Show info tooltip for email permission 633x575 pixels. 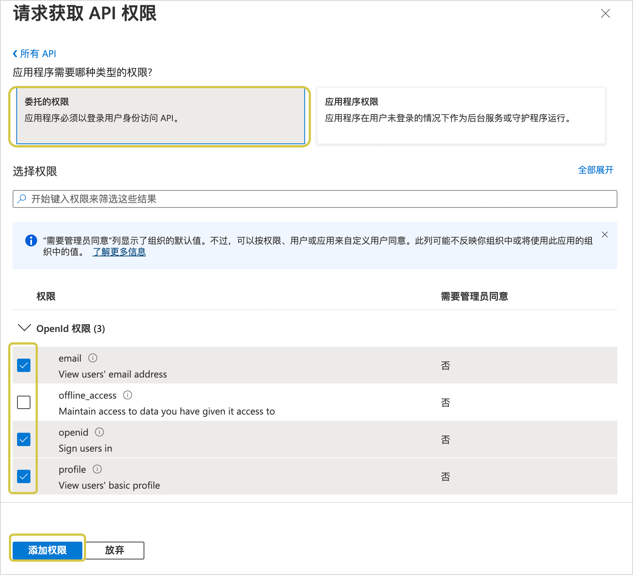(93, 358)
